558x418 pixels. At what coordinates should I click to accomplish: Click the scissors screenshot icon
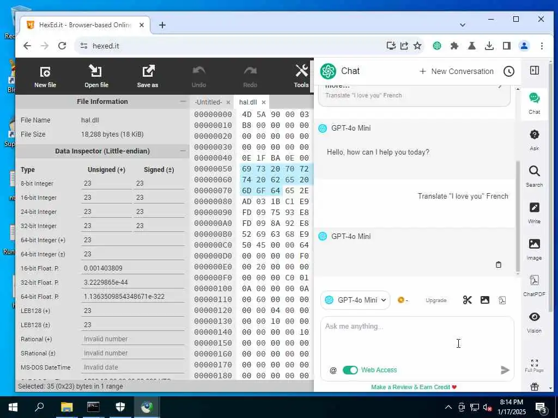[467, 300]
